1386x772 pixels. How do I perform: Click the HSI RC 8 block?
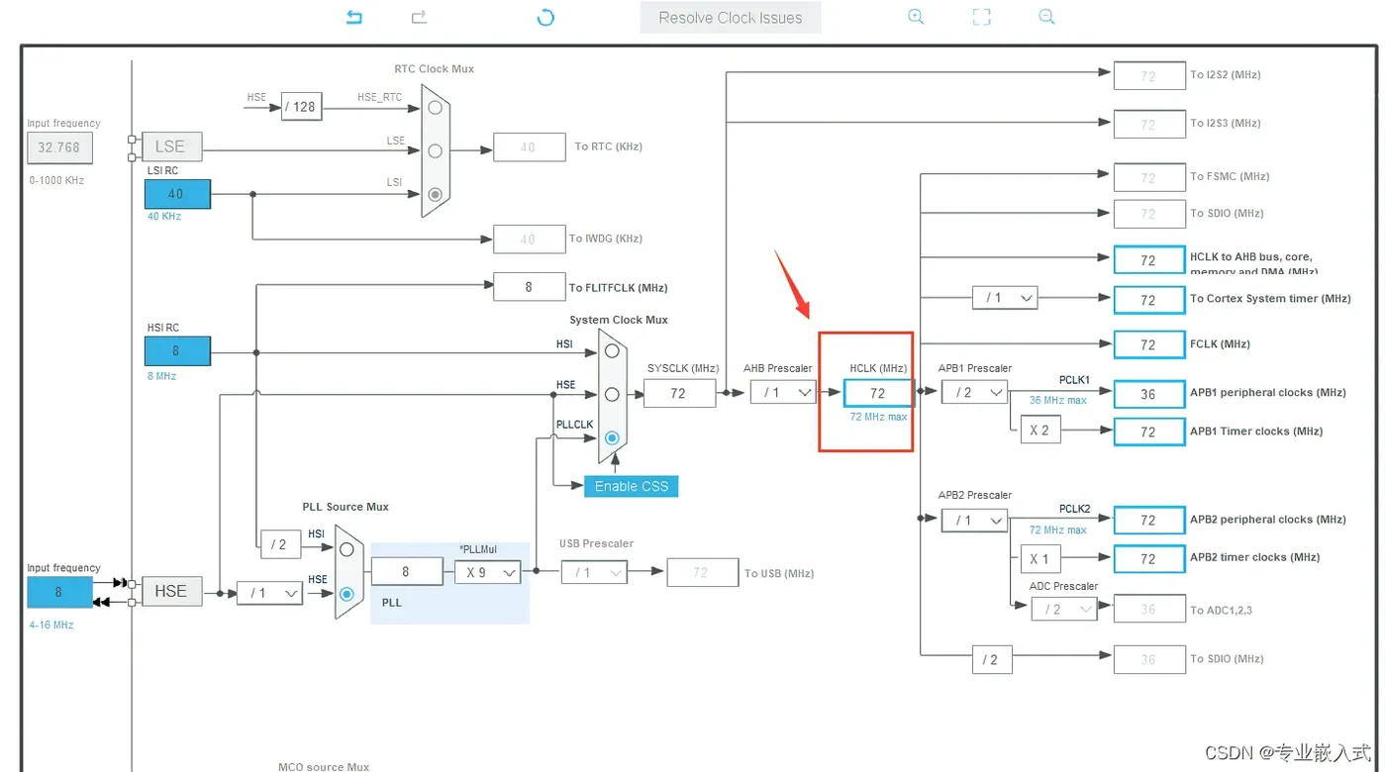coord(177,351)
